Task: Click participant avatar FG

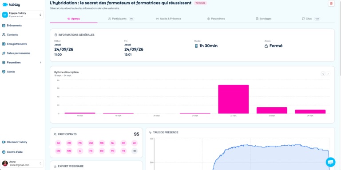Action: tap(91, 151)
